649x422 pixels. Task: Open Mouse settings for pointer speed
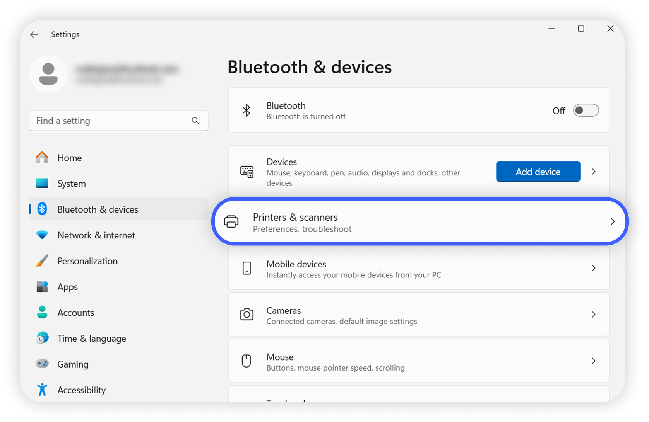[x=387, y=361]
